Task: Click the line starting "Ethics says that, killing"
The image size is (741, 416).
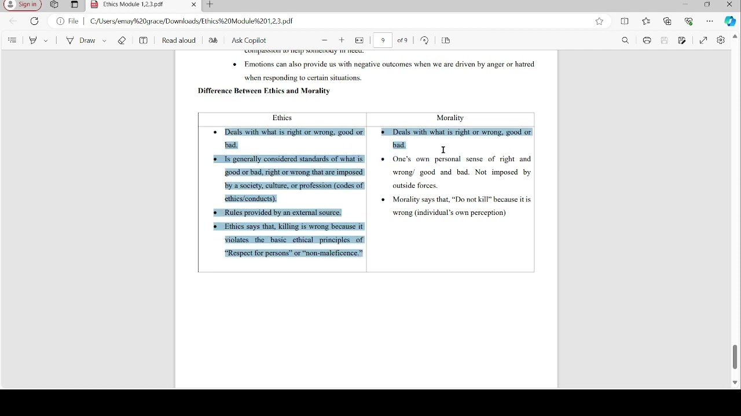Action: click(x=294, y=226)
